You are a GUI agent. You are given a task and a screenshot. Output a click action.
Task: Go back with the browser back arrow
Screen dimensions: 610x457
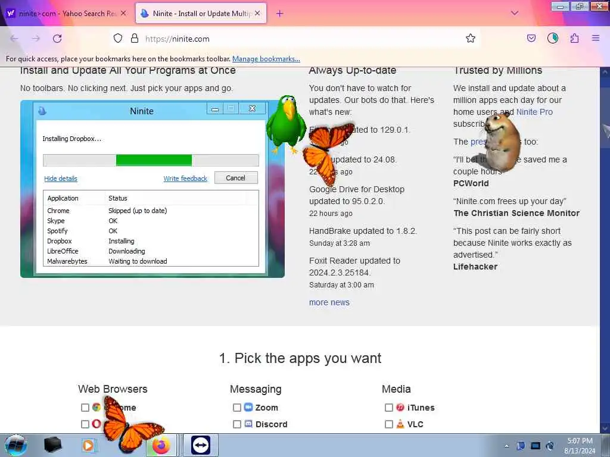click(14, 39)
